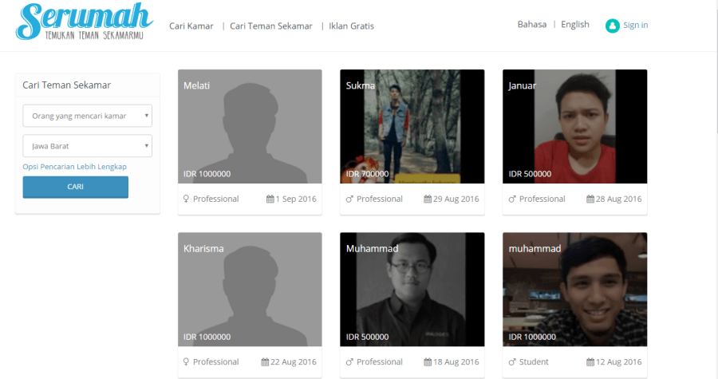
Task: Click the calendar icon beside 12 Aug 2016
Action: coord(590,362)
